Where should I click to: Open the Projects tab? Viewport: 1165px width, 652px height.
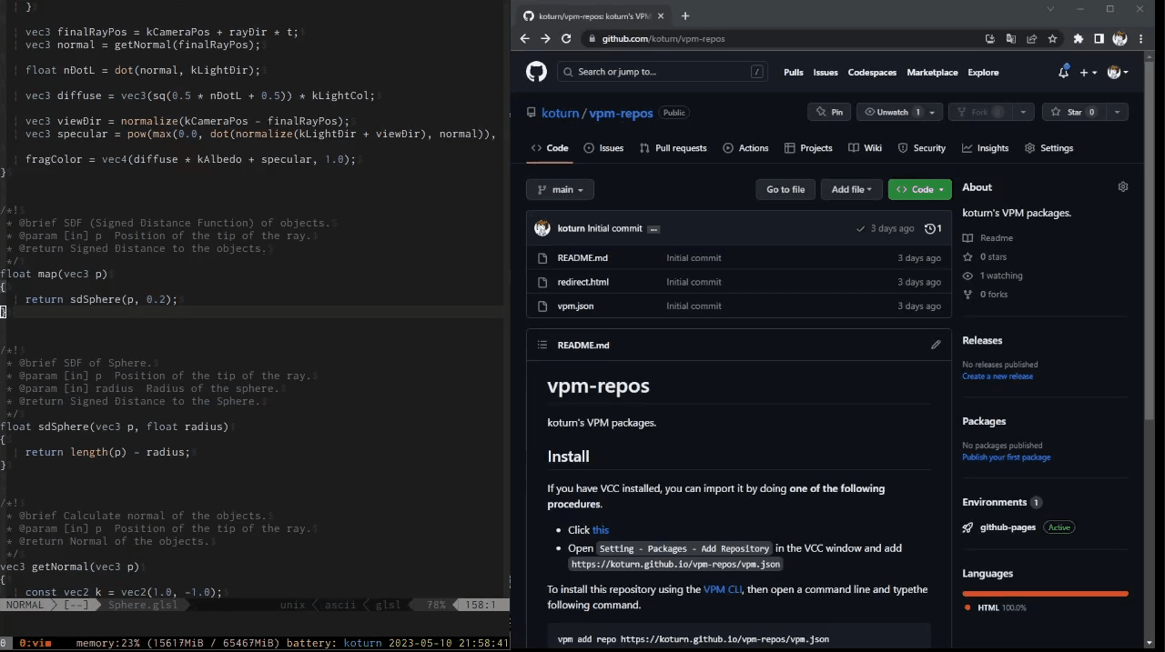click(808, 148)
